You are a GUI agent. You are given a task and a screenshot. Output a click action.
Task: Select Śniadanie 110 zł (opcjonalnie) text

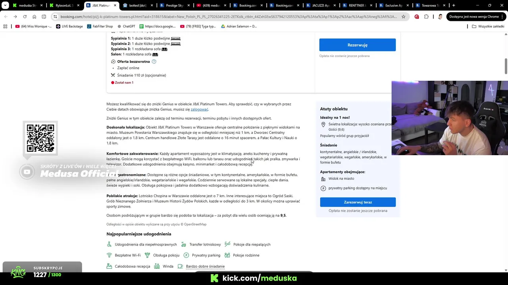(141, 75)
